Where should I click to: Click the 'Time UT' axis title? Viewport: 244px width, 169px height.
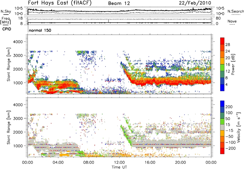pyautogui.click(x=119, y=167)
